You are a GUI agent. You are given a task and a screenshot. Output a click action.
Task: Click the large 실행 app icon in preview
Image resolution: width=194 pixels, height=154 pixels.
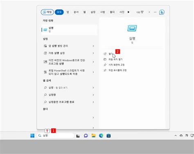132,28
